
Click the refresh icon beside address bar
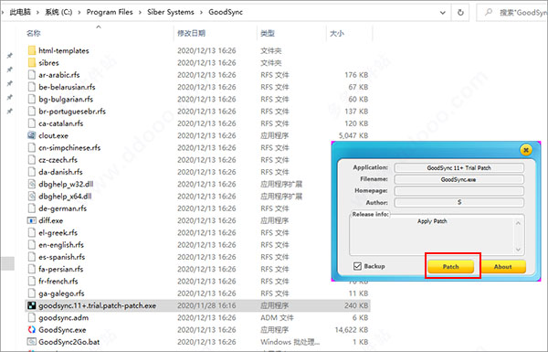tap(460, 13)
